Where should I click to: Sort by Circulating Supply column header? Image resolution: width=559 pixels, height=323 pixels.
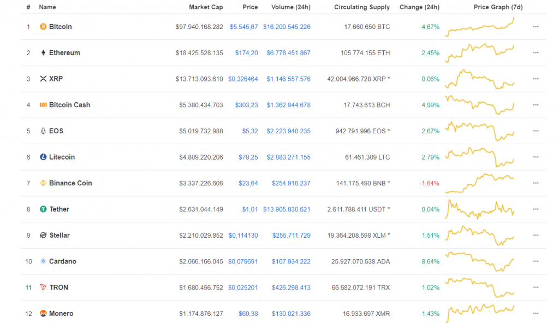tap(362, 7)
